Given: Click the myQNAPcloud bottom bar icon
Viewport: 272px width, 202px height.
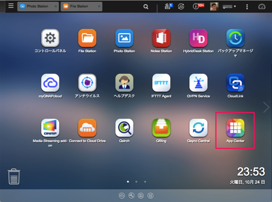Looking at the screenshot, I should point(121,196).
